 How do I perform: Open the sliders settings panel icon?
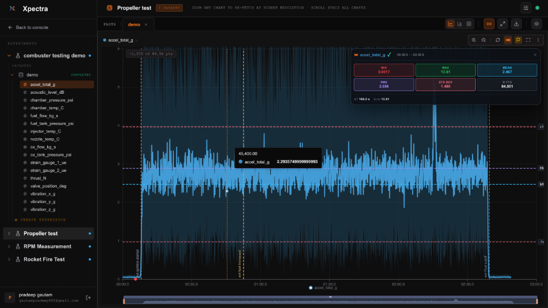coord(526,7)
